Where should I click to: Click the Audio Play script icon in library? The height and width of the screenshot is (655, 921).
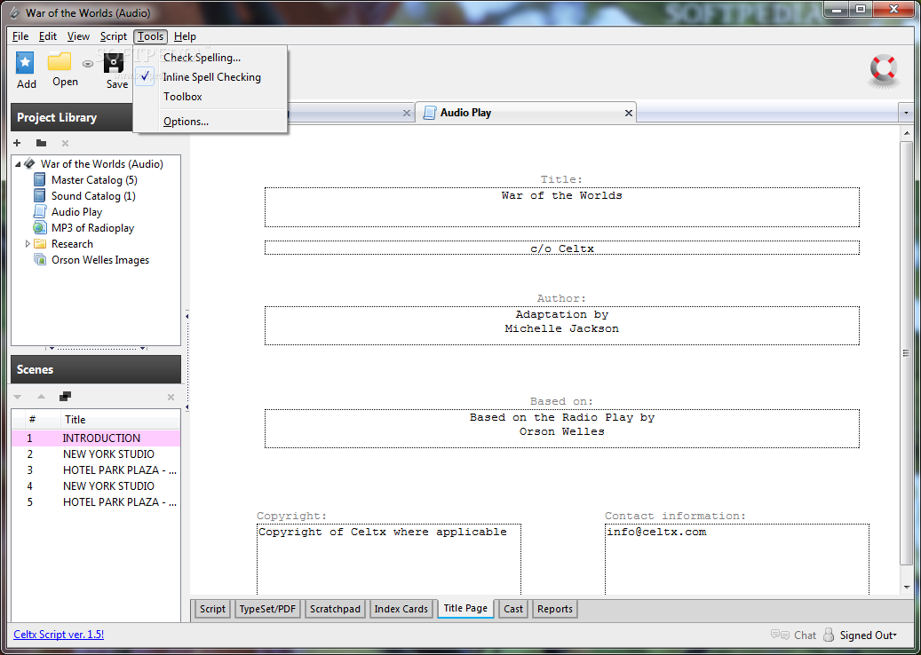click(39, 211)
